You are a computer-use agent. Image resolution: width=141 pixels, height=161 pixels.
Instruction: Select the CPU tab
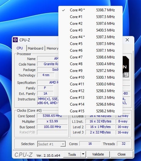pos(20,48)
